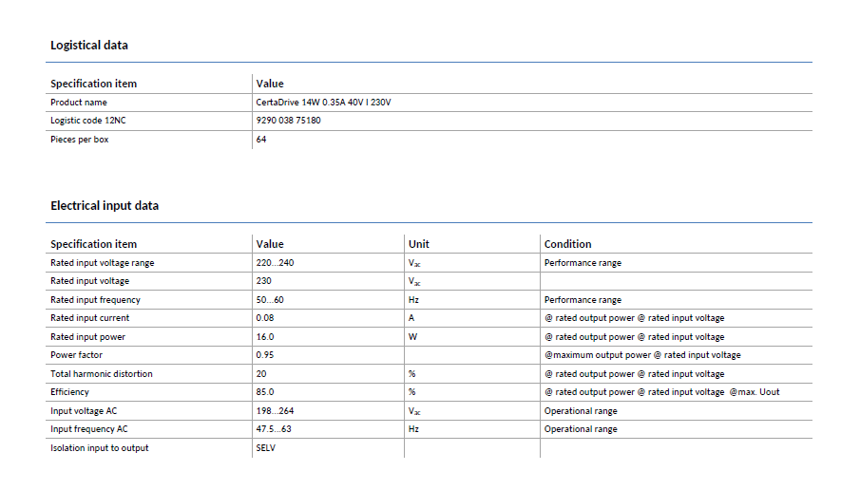Click the logistic code 9290 038 75180

pos(288,121)
